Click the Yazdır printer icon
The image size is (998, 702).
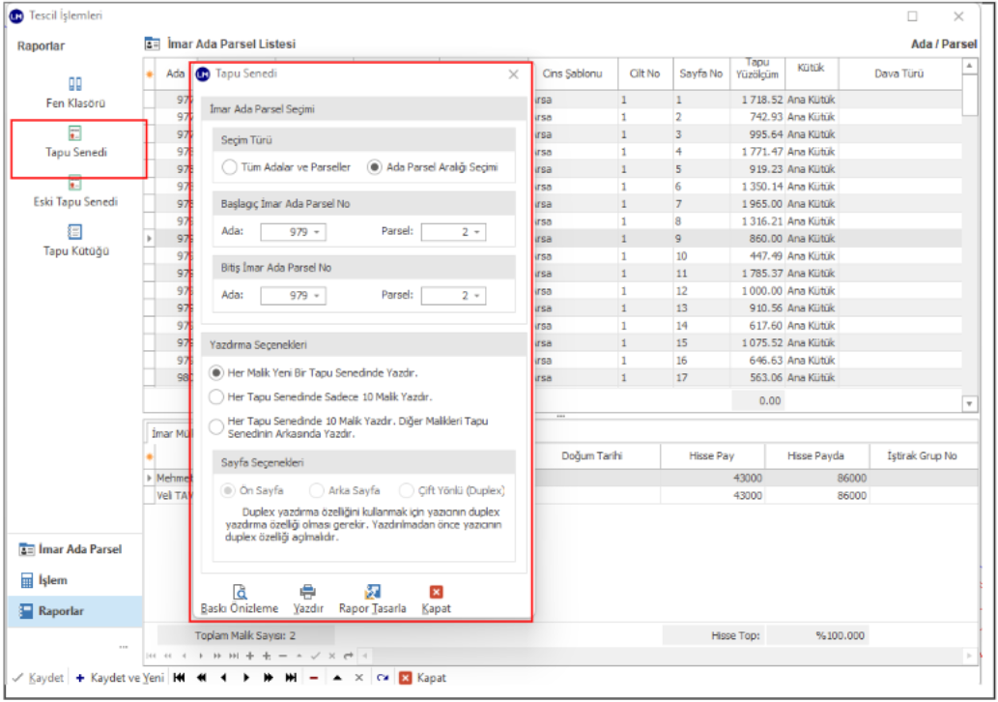click(x=307, y=592)
